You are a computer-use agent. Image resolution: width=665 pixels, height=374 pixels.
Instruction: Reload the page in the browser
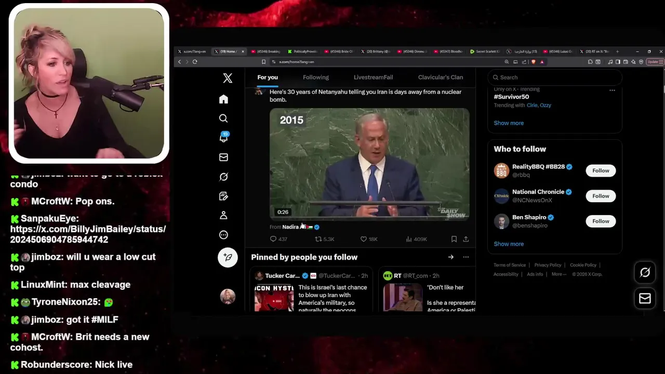195,62
